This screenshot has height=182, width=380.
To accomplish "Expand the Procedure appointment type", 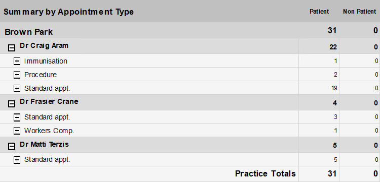I will tap(17, 75).
